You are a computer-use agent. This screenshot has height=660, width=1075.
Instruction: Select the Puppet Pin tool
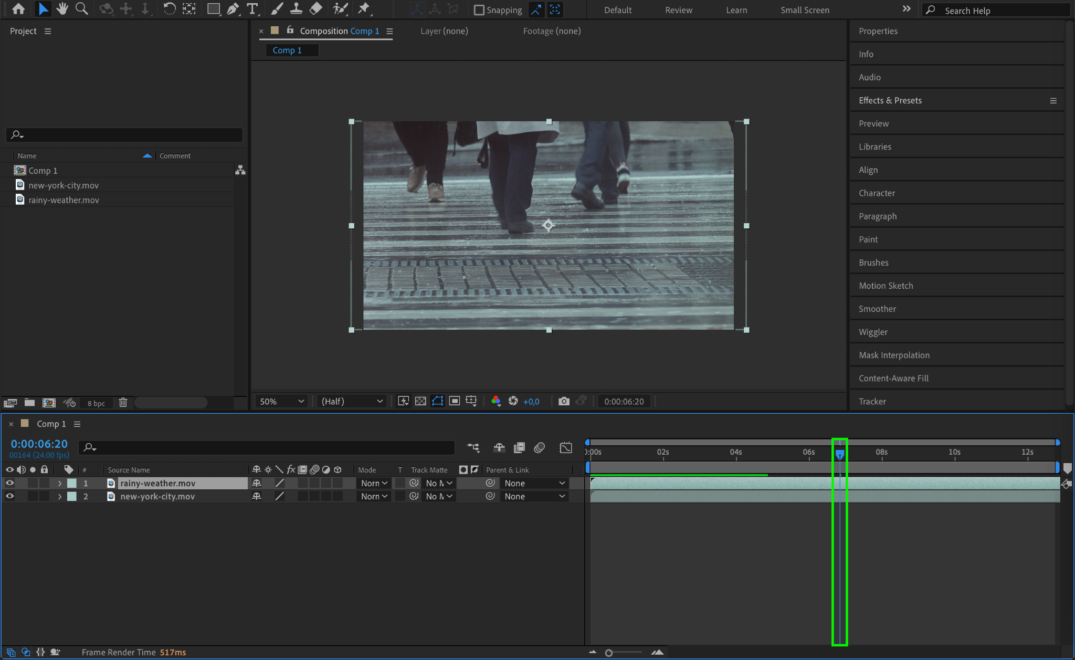point(363,9)
